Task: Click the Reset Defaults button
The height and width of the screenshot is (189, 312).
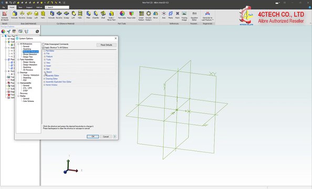Action: pyautogui.click(x=107, y=45)
